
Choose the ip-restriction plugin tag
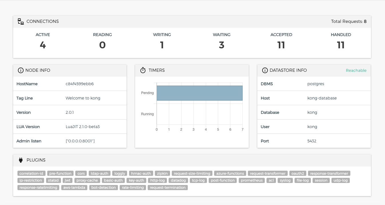(x=31, y=180)
